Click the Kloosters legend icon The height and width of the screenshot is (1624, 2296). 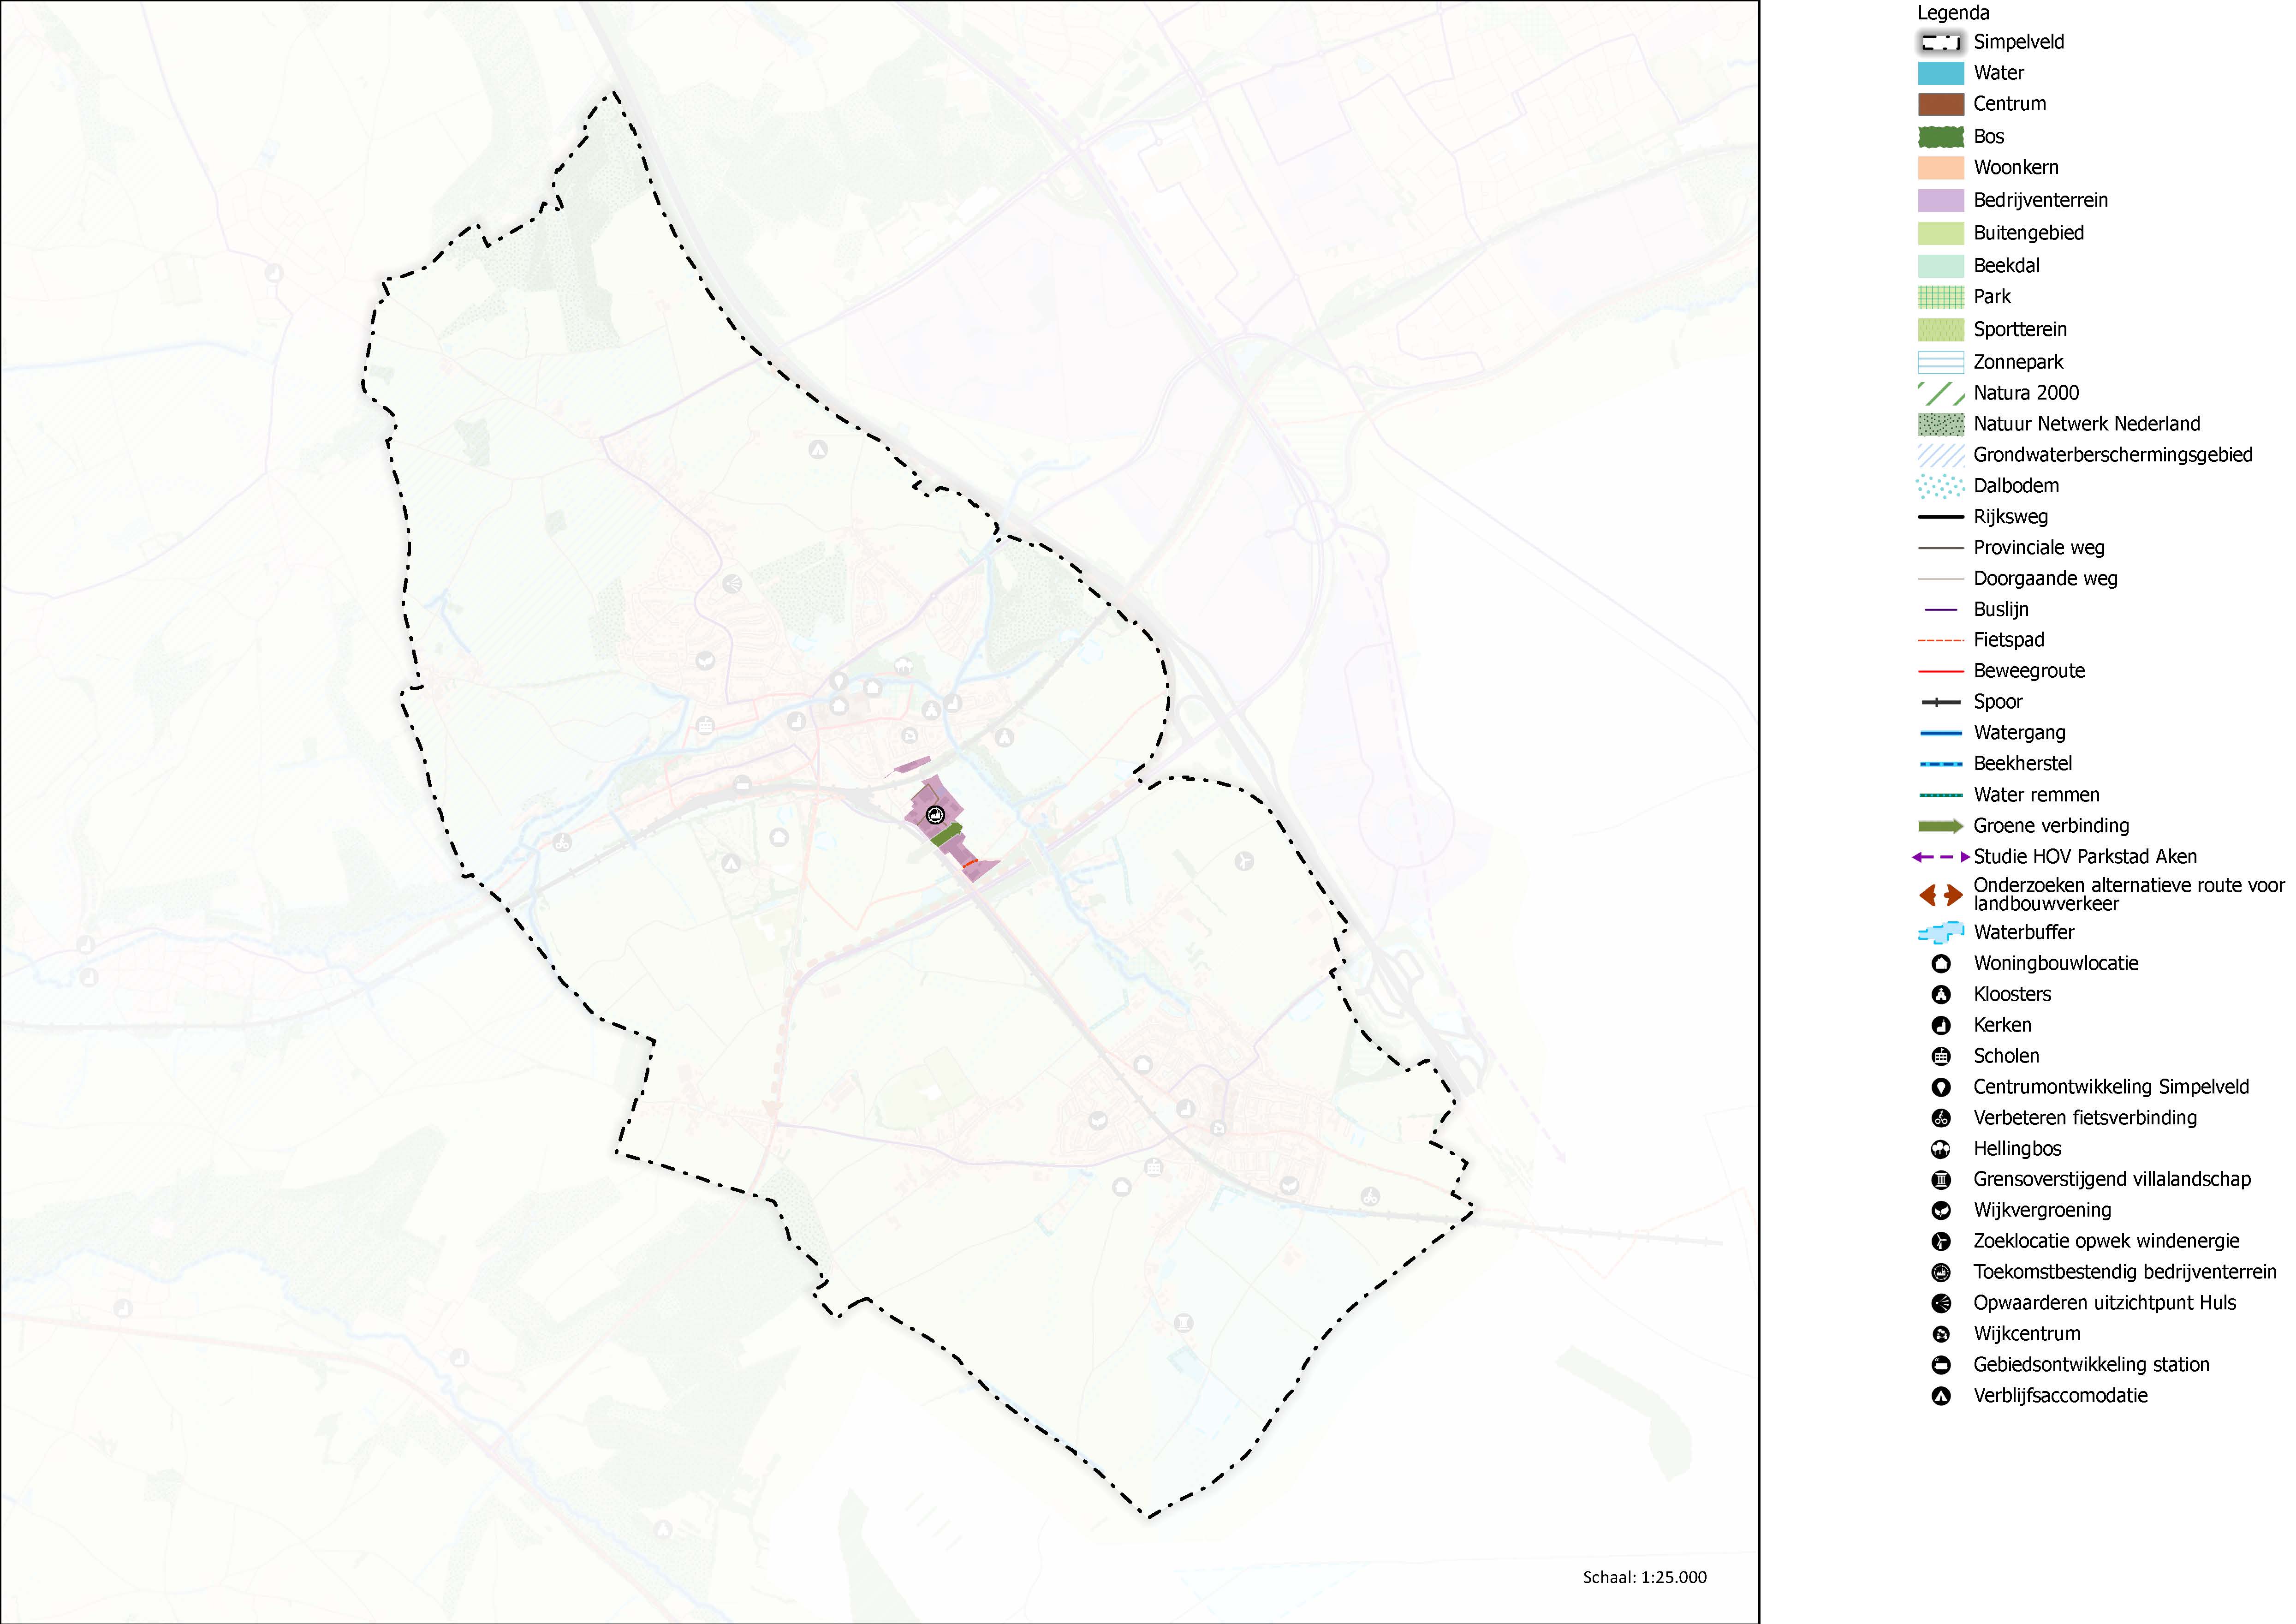point(1940,994)
